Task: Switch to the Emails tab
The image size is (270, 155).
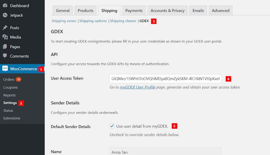Action: 198,11
